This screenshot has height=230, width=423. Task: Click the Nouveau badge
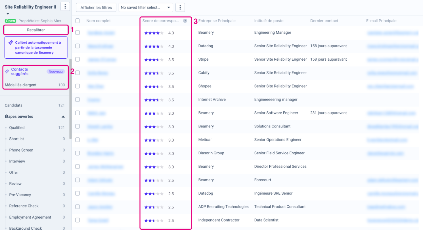[x=56, y=72]
